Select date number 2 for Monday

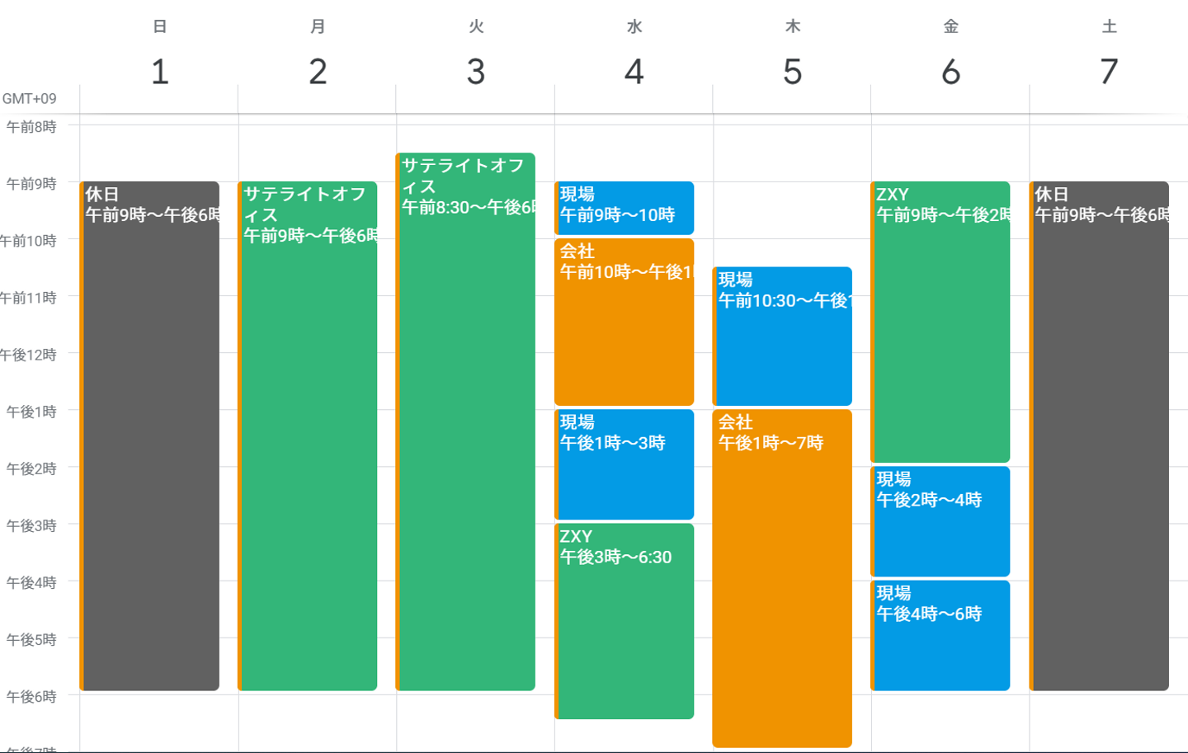pos(318,73)
